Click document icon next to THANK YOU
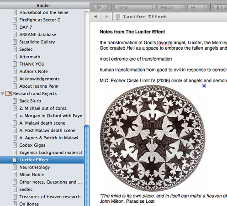 pos(15,64)
